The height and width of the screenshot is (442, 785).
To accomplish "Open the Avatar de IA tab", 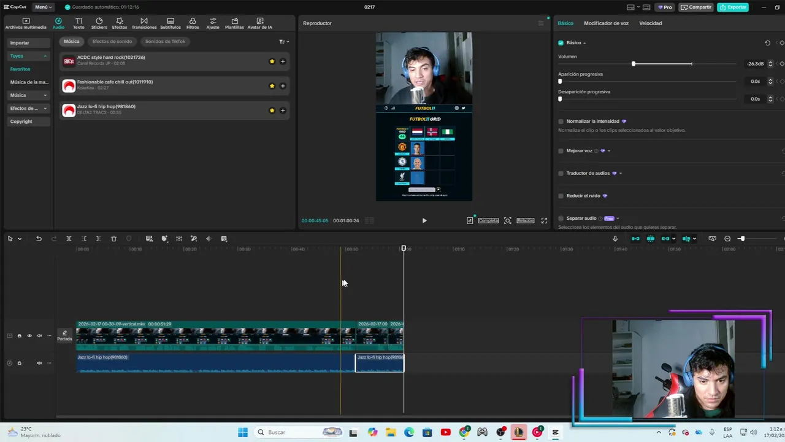I will 260,23.
